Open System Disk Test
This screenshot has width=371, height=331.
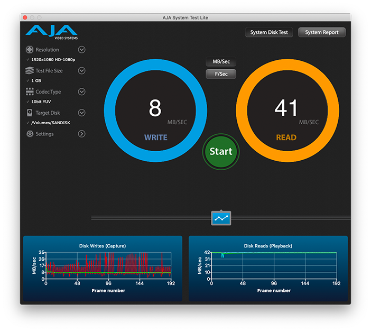pos(269,32)
